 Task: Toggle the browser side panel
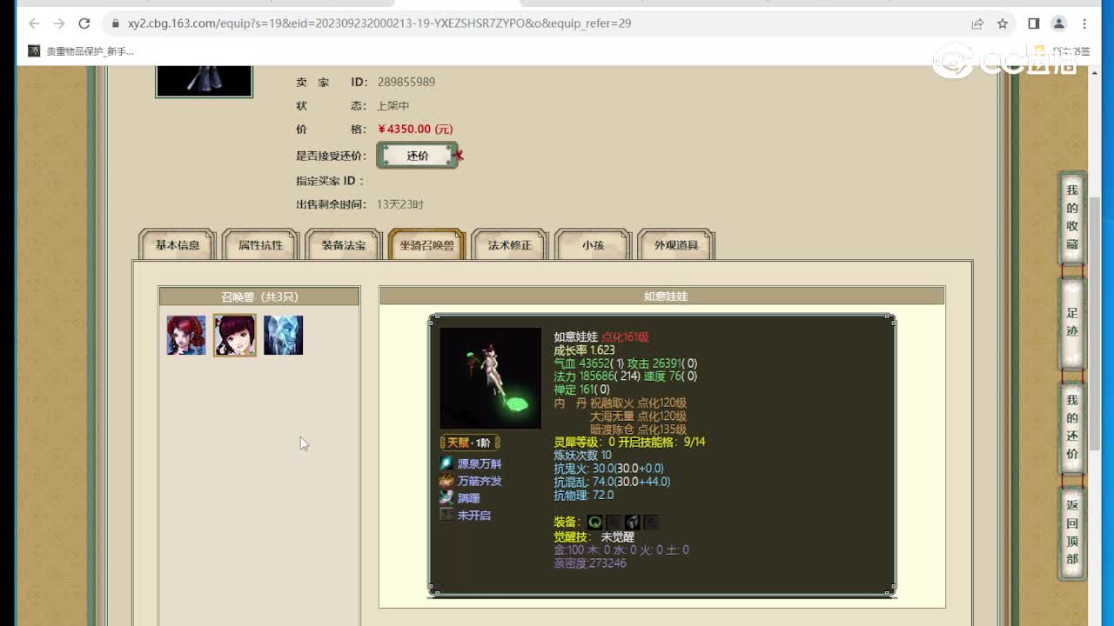(1034, 23)
